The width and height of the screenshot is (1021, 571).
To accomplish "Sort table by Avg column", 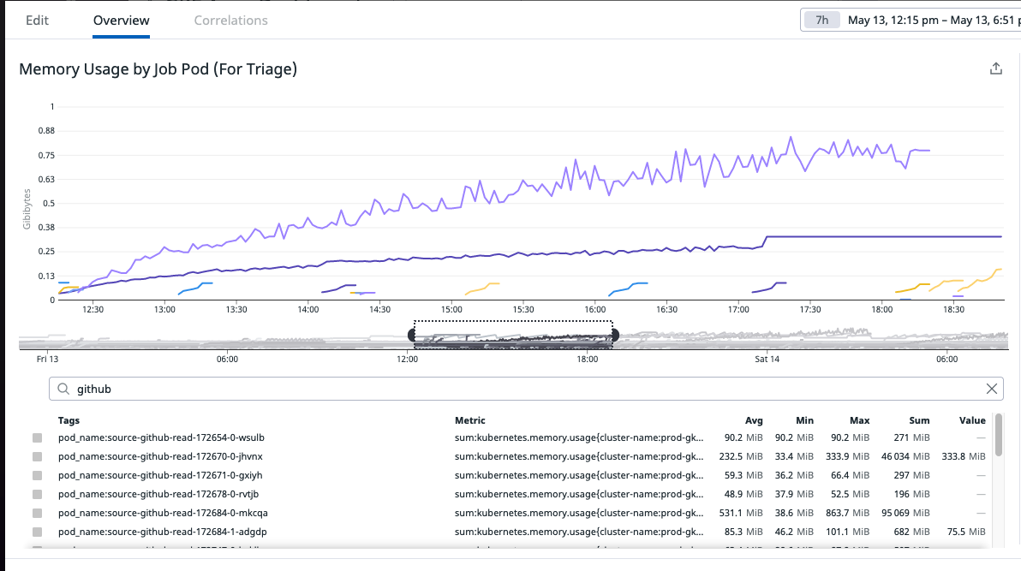I will coord(754,420).
